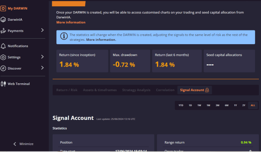This screenshot has width=261, height=152.
Task: Click the orange button at top
Action: click(68, 4)
